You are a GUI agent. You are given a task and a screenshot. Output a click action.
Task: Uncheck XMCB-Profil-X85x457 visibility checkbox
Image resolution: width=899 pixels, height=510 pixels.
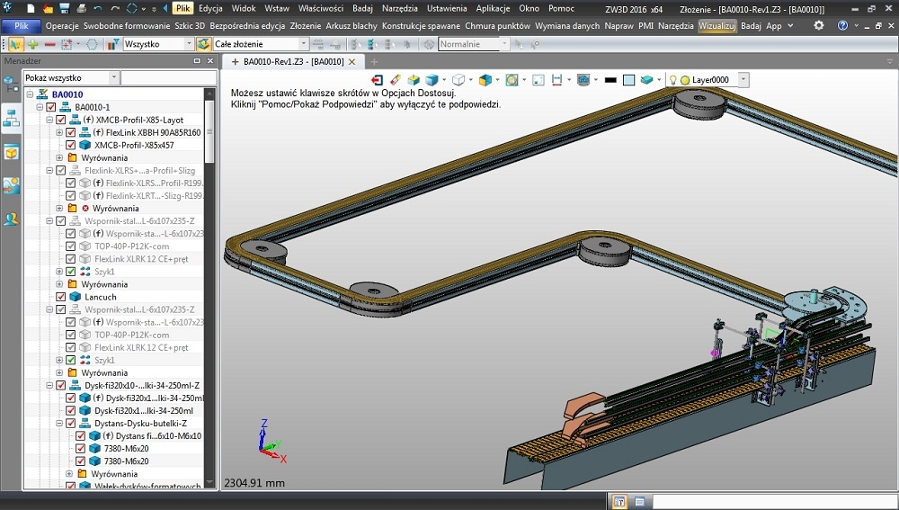pos(71,145)
